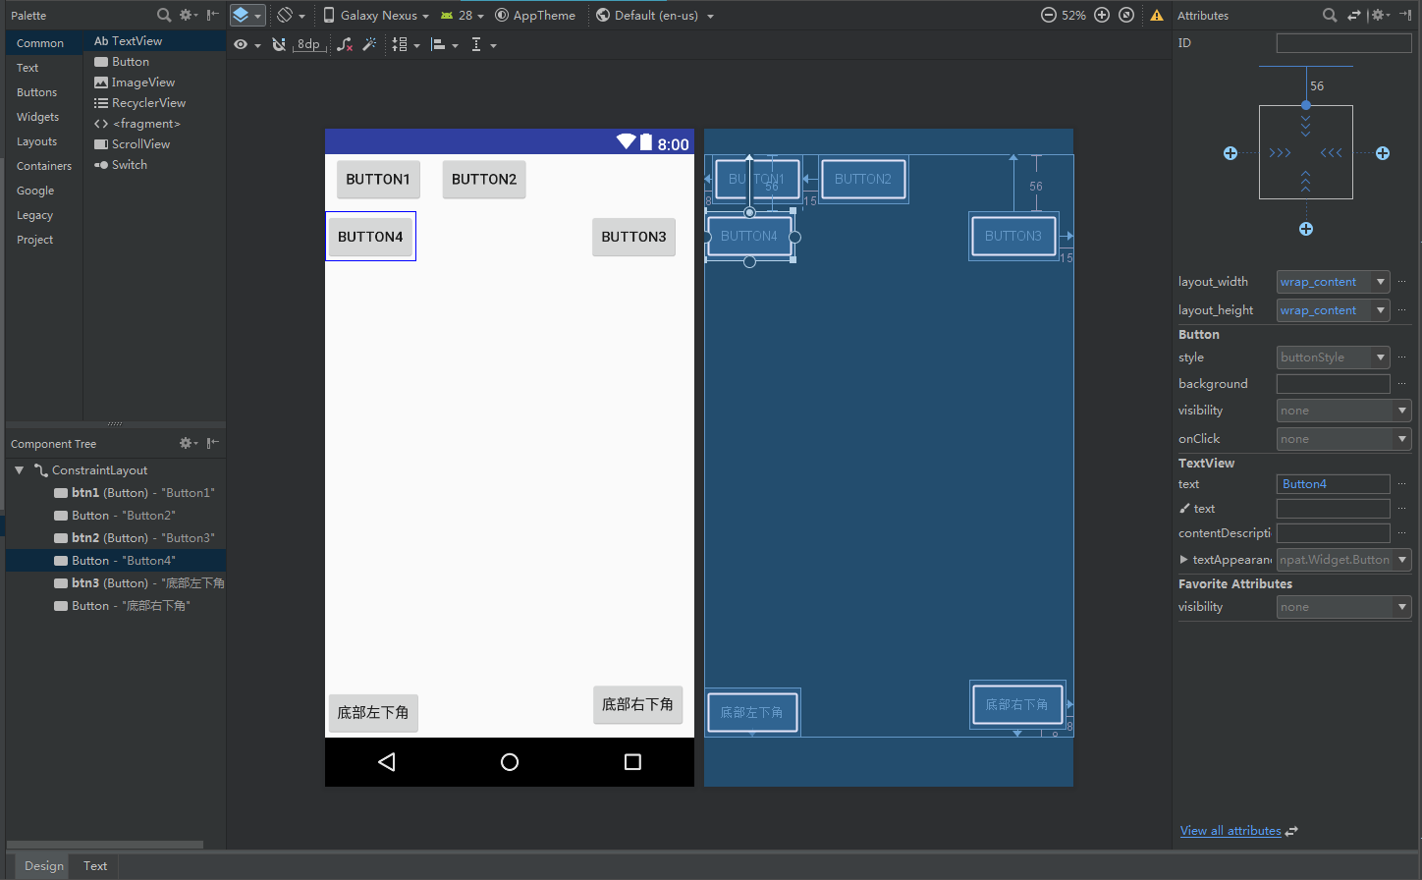
Task: Collapse the ConstraintLayout tree node
Action: pyautogui.click(x=19, y=470)
